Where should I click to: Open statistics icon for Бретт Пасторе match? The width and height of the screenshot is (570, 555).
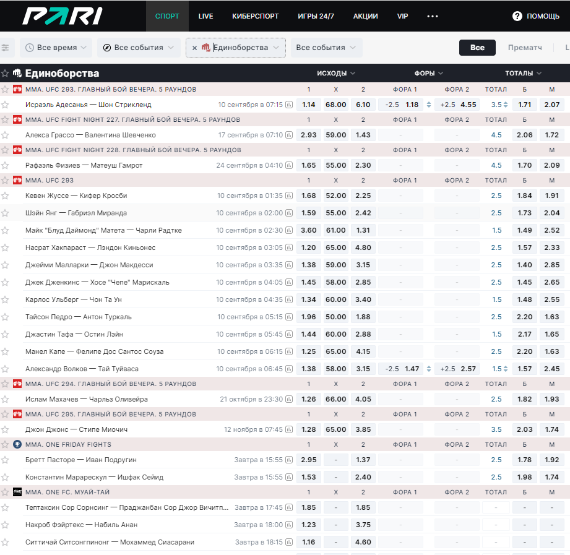click(x=289, y=460)
